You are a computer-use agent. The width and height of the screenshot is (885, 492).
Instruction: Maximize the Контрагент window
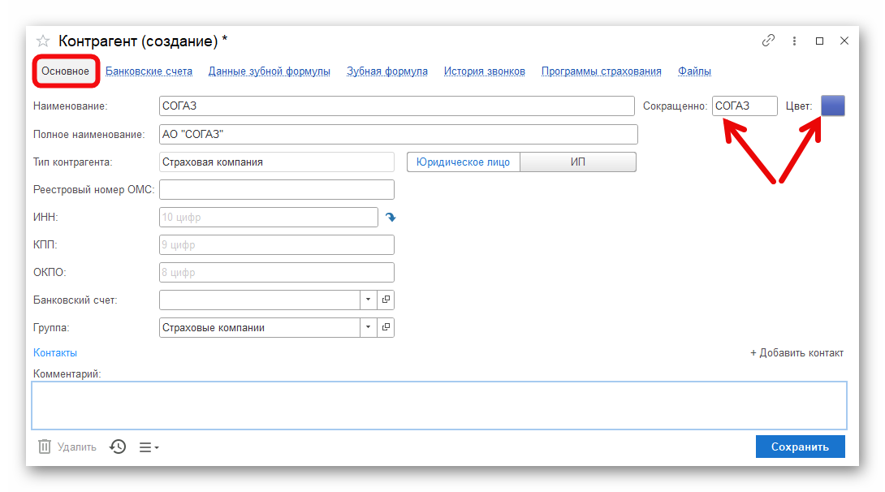click(819, 41)
